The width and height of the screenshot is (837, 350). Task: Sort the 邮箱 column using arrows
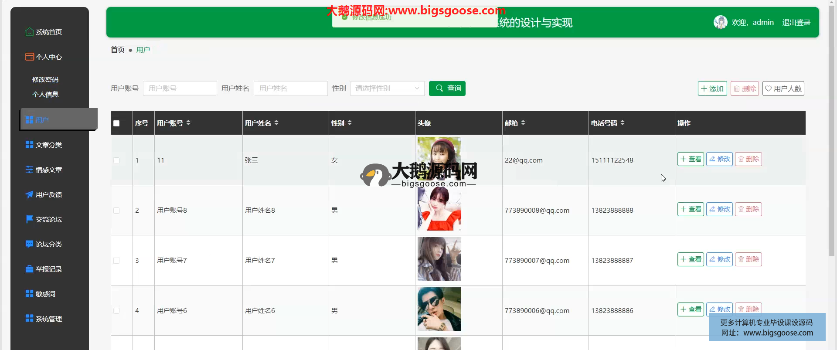pos(523,123)
